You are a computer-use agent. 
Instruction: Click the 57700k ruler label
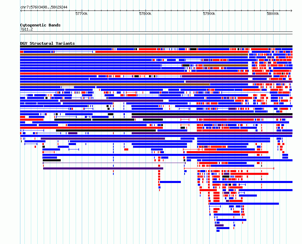[x=81, y=14]
